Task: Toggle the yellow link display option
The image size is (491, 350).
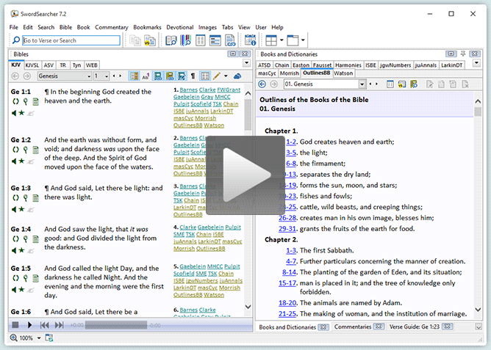Action: (170, 76)
